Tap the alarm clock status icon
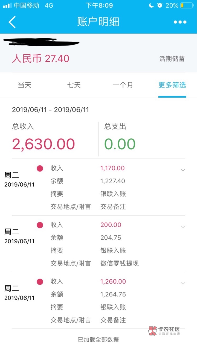The width and height of the screenshot is (197, 350). (x=160, y=5)
